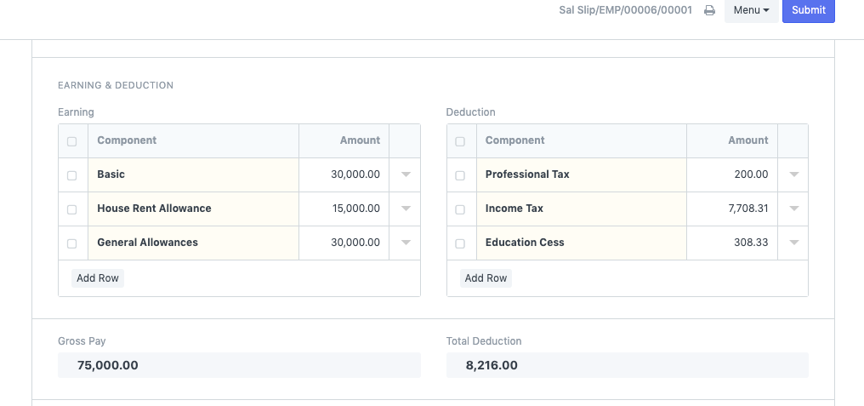Add a row to the Deduction table

point(486,278)
